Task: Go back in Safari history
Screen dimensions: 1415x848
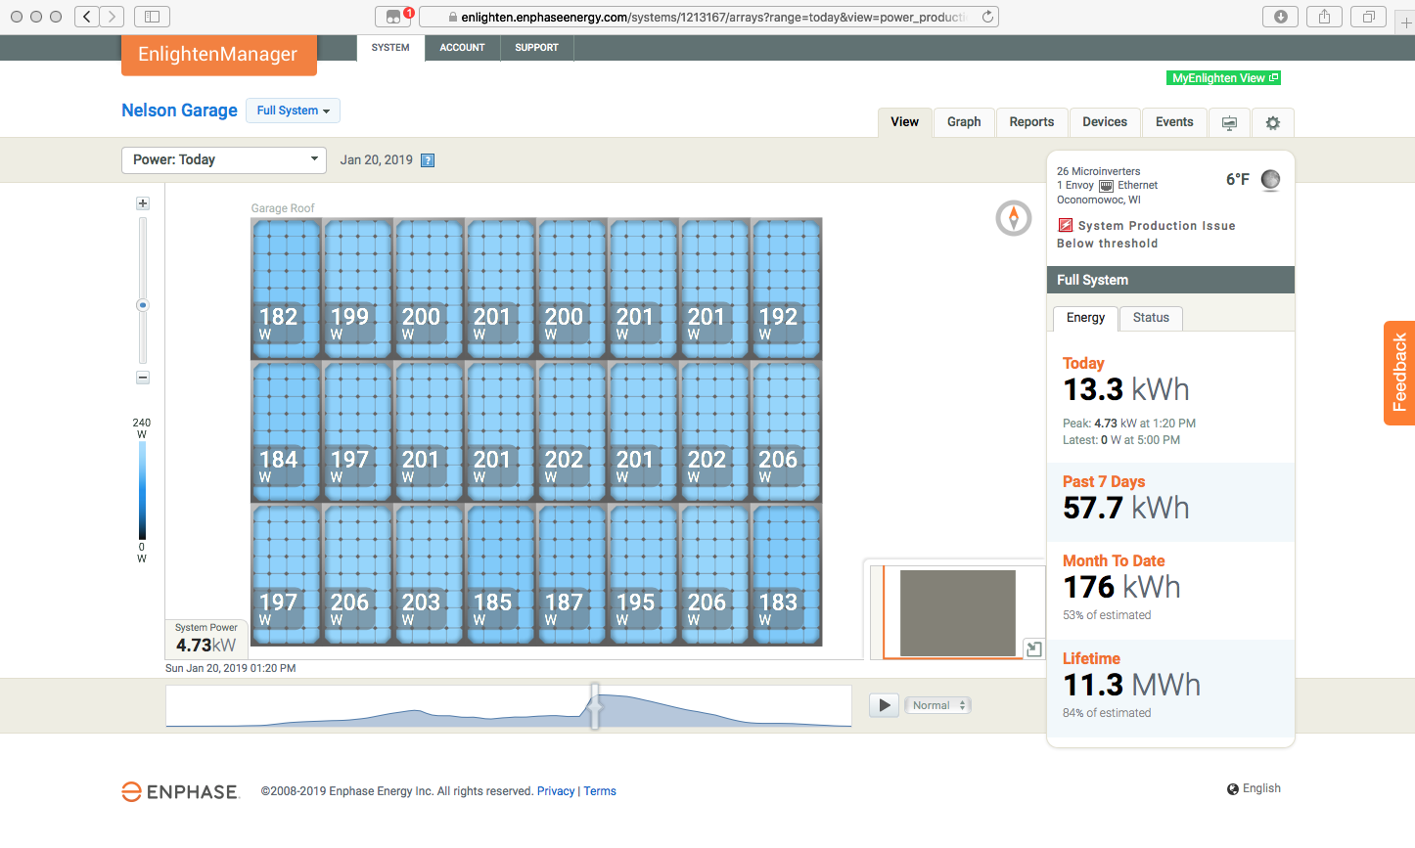Action: point(87,17)
